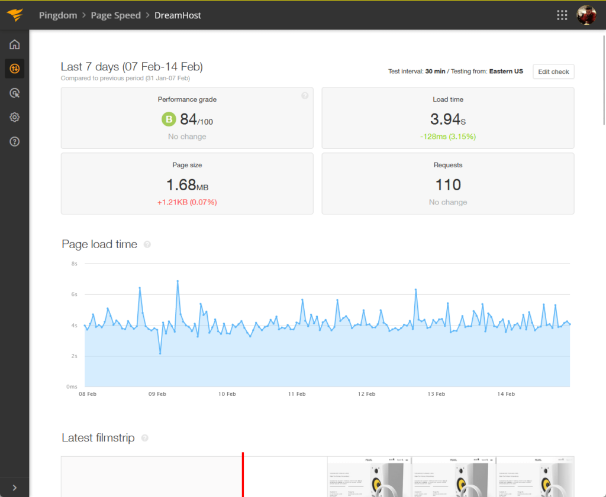Click the 09 Feb axis label
The image size is (606, 497).
157,394
